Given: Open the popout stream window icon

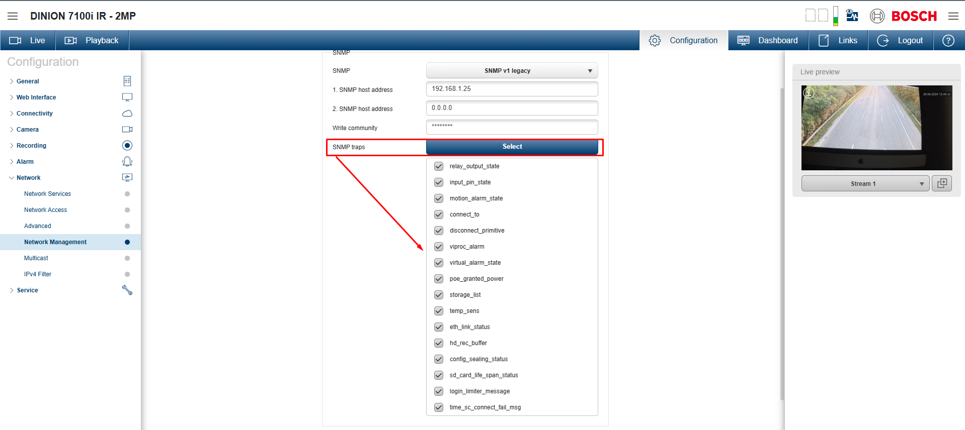Looking at the screenshot, I should coord(942,183).
